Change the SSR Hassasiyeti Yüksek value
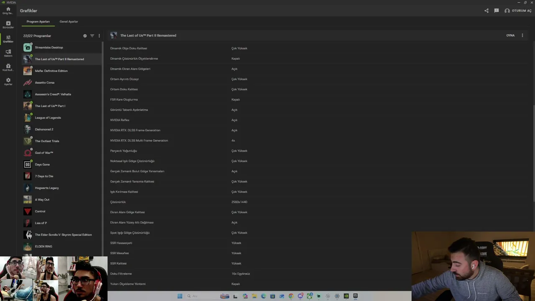 [x=236, y=243]
